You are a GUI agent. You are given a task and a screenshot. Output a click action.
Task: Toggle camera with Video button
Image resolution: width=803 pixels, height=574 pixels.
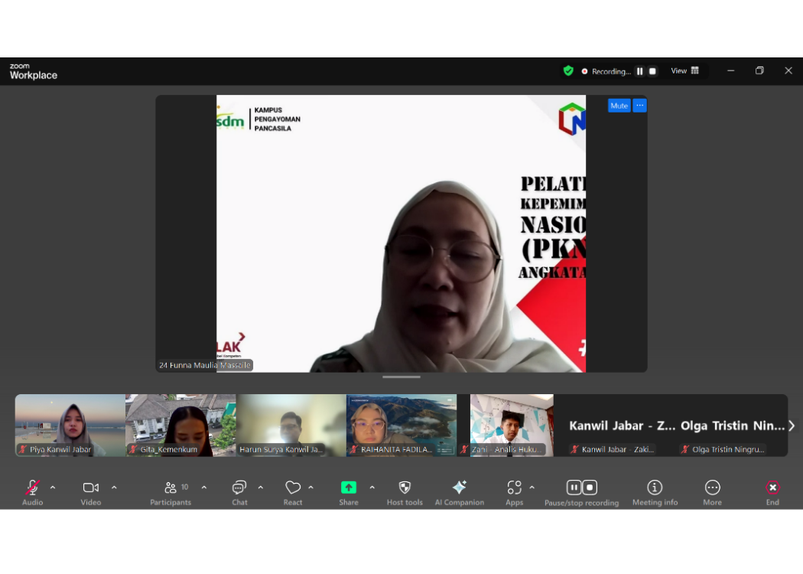(90, 488)
